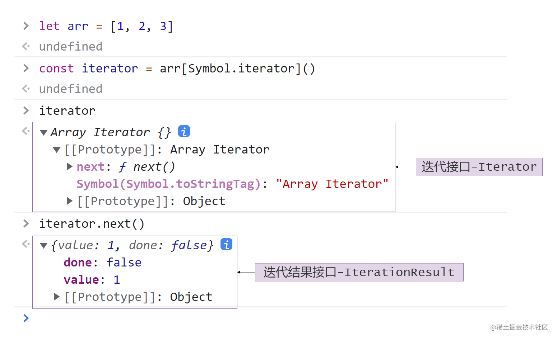Collapse the Array Iterator object output
Viewport: 557px width, 340px height.
pos(43,132)
